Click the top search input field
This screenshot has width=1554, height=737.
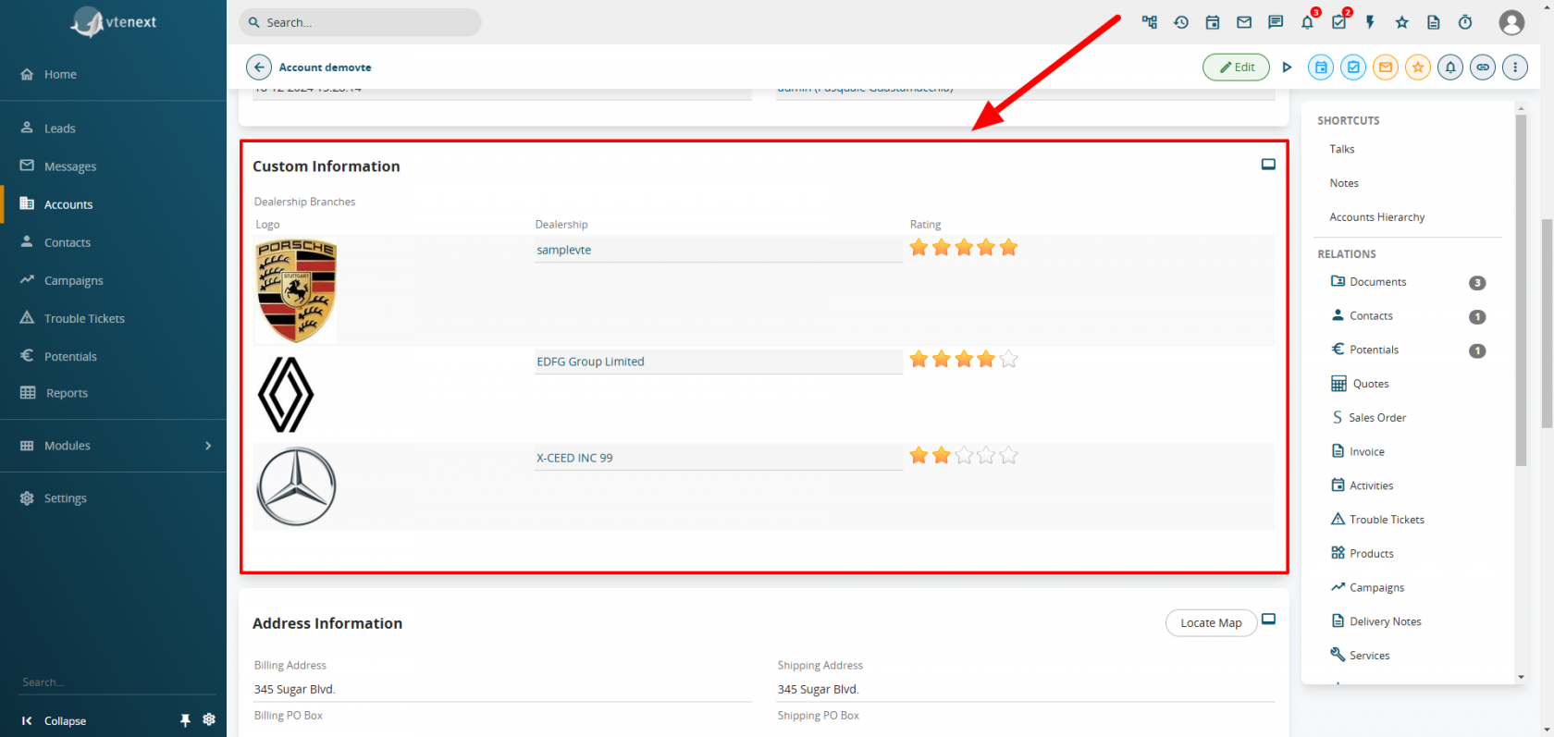click(360, 22)
